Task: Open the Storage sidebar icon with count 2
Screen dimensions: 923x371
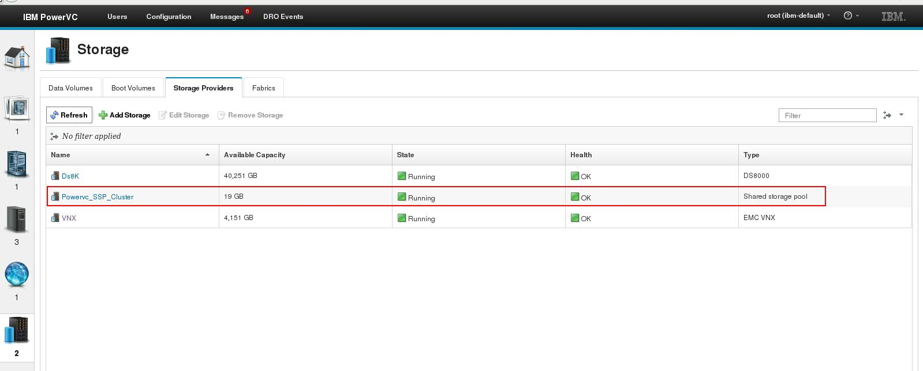Action: 17,330
